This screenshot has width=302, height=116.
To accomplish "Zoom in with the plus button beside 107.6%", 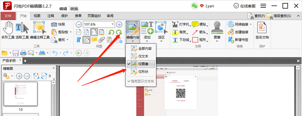I will (119, 24).
